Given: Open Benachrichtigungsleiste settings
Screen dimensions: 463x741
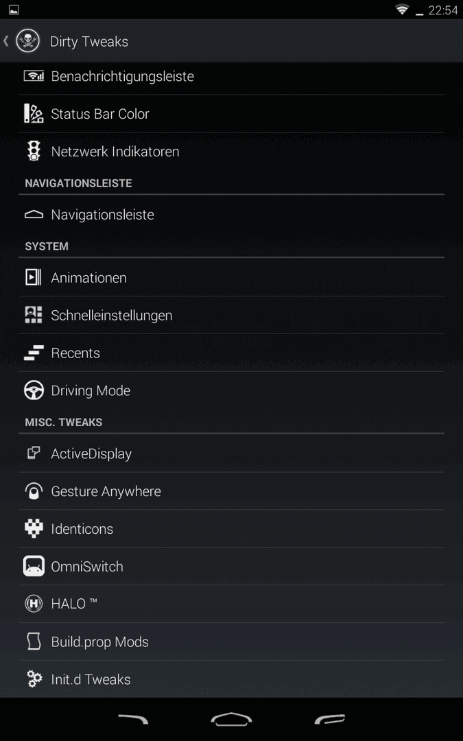Looking at the screenshot, I should click(232, 76).
